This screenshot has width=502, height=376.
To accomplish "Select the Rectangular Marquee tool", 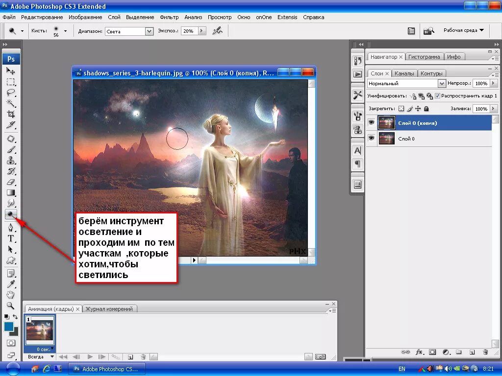I will coord(11,82).
